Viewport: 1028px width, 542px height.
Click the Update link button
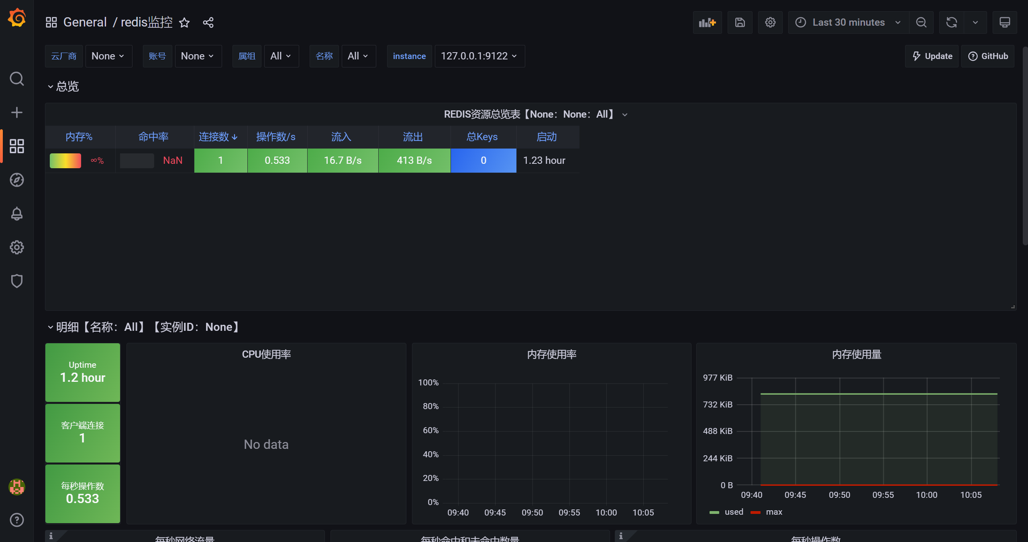932,56
